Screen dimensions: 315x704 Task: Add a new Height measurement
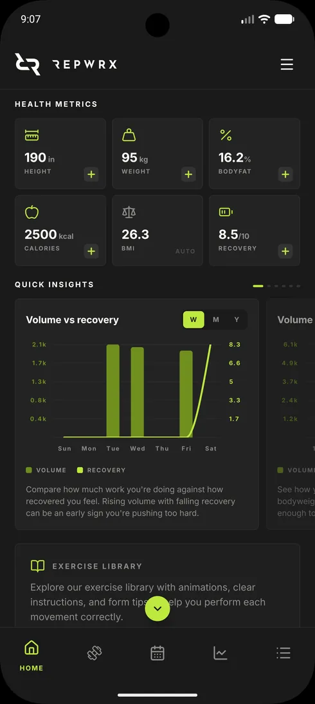pyautogui.click(x=91, y=174)
